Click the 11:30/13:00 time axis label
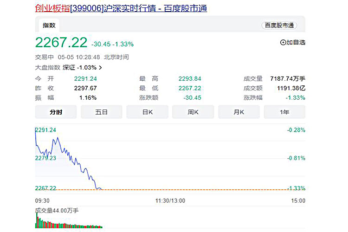 (x=170, y=201)
